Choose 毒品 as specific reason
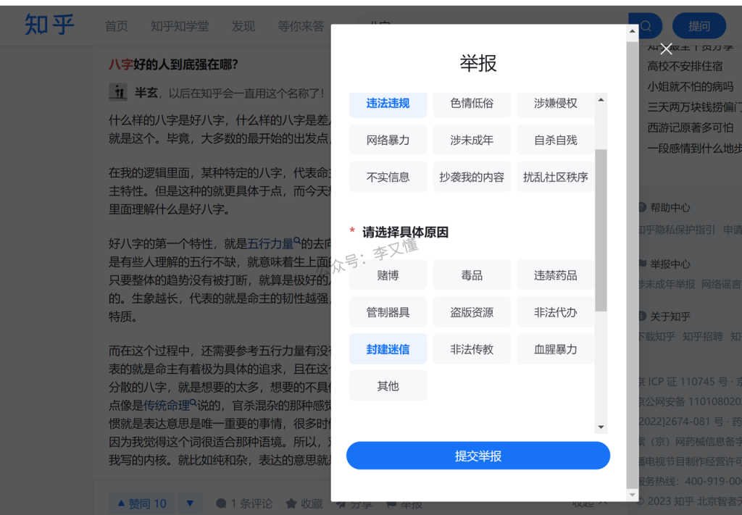This screenshot has width=742, height=515. (472, 275)
